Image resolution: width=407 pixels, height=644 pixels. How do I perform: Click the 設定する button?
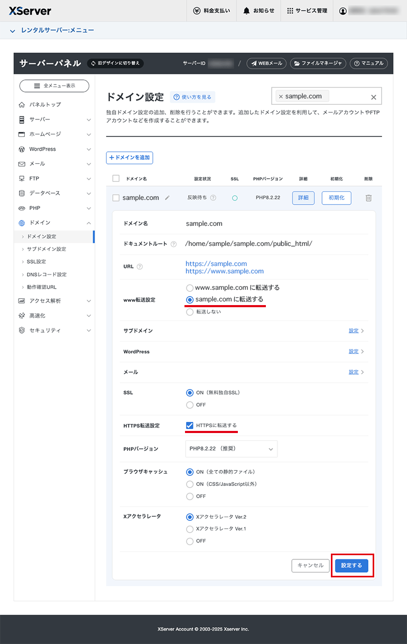pyautogui.click(x=351, y=565)
